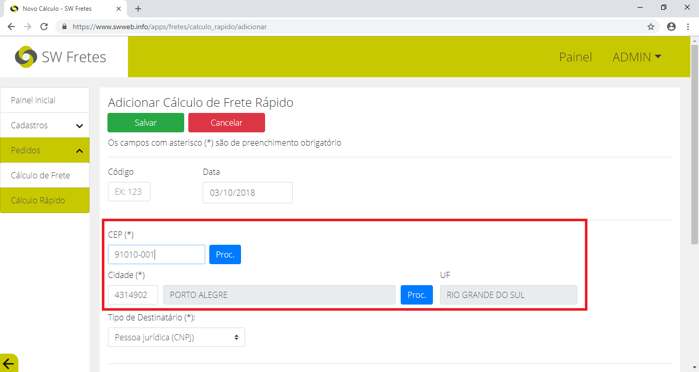This screenshot has width=699, height=372.
Task: Reload the page with the refresh icon
Action: click(x=44, y=27)
